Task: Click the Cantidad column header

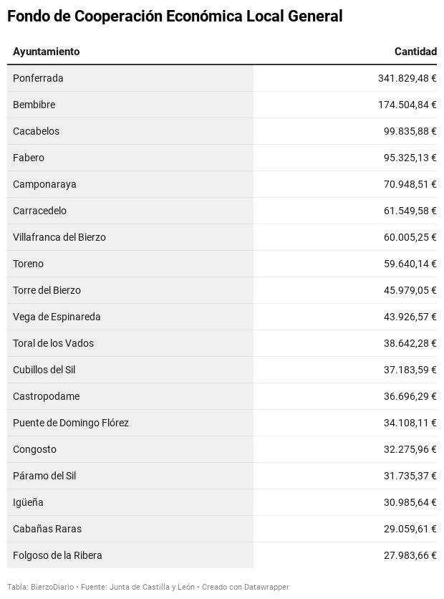Action: pyautogui.click(x=415, y=52)
